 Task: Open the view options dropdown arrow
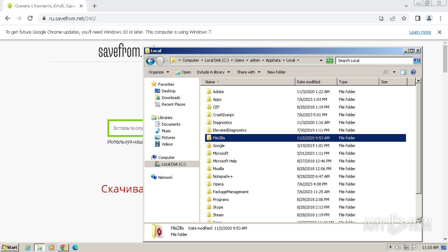394,72
